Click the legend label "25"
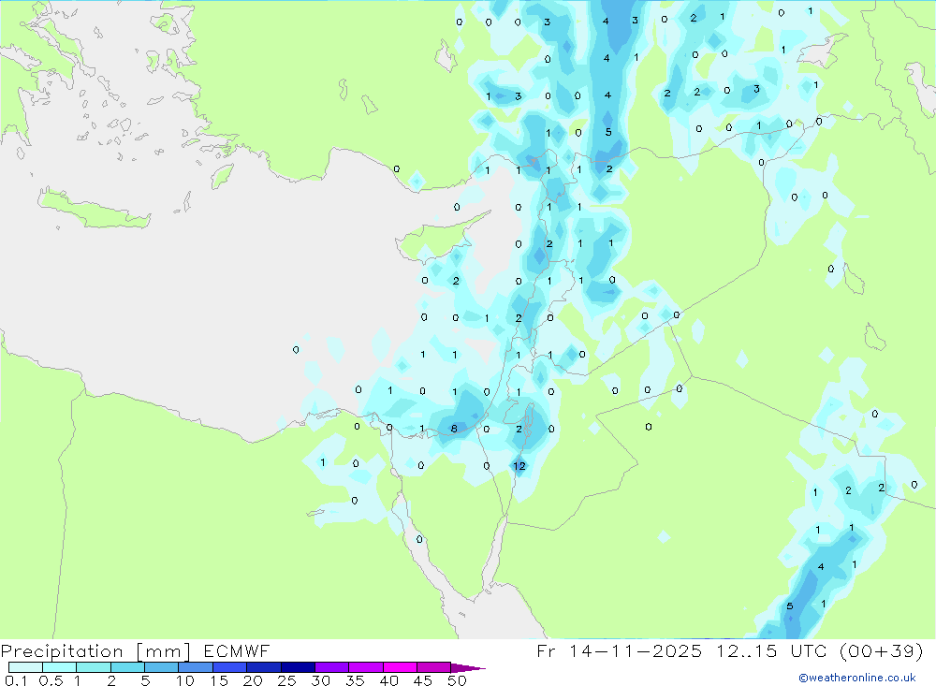The width and height of the screenshot is (936, 686). coord(286,680)
